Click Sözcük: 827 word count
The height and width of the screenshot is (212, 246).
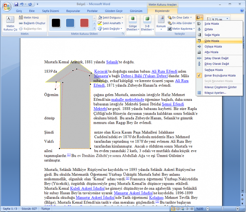(x=29, y=209)
